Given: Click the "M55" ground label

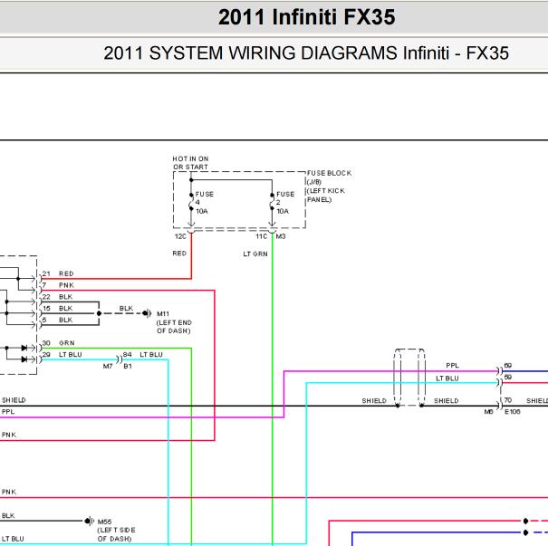Looking at the screenshot, I should tap(104, 522).
